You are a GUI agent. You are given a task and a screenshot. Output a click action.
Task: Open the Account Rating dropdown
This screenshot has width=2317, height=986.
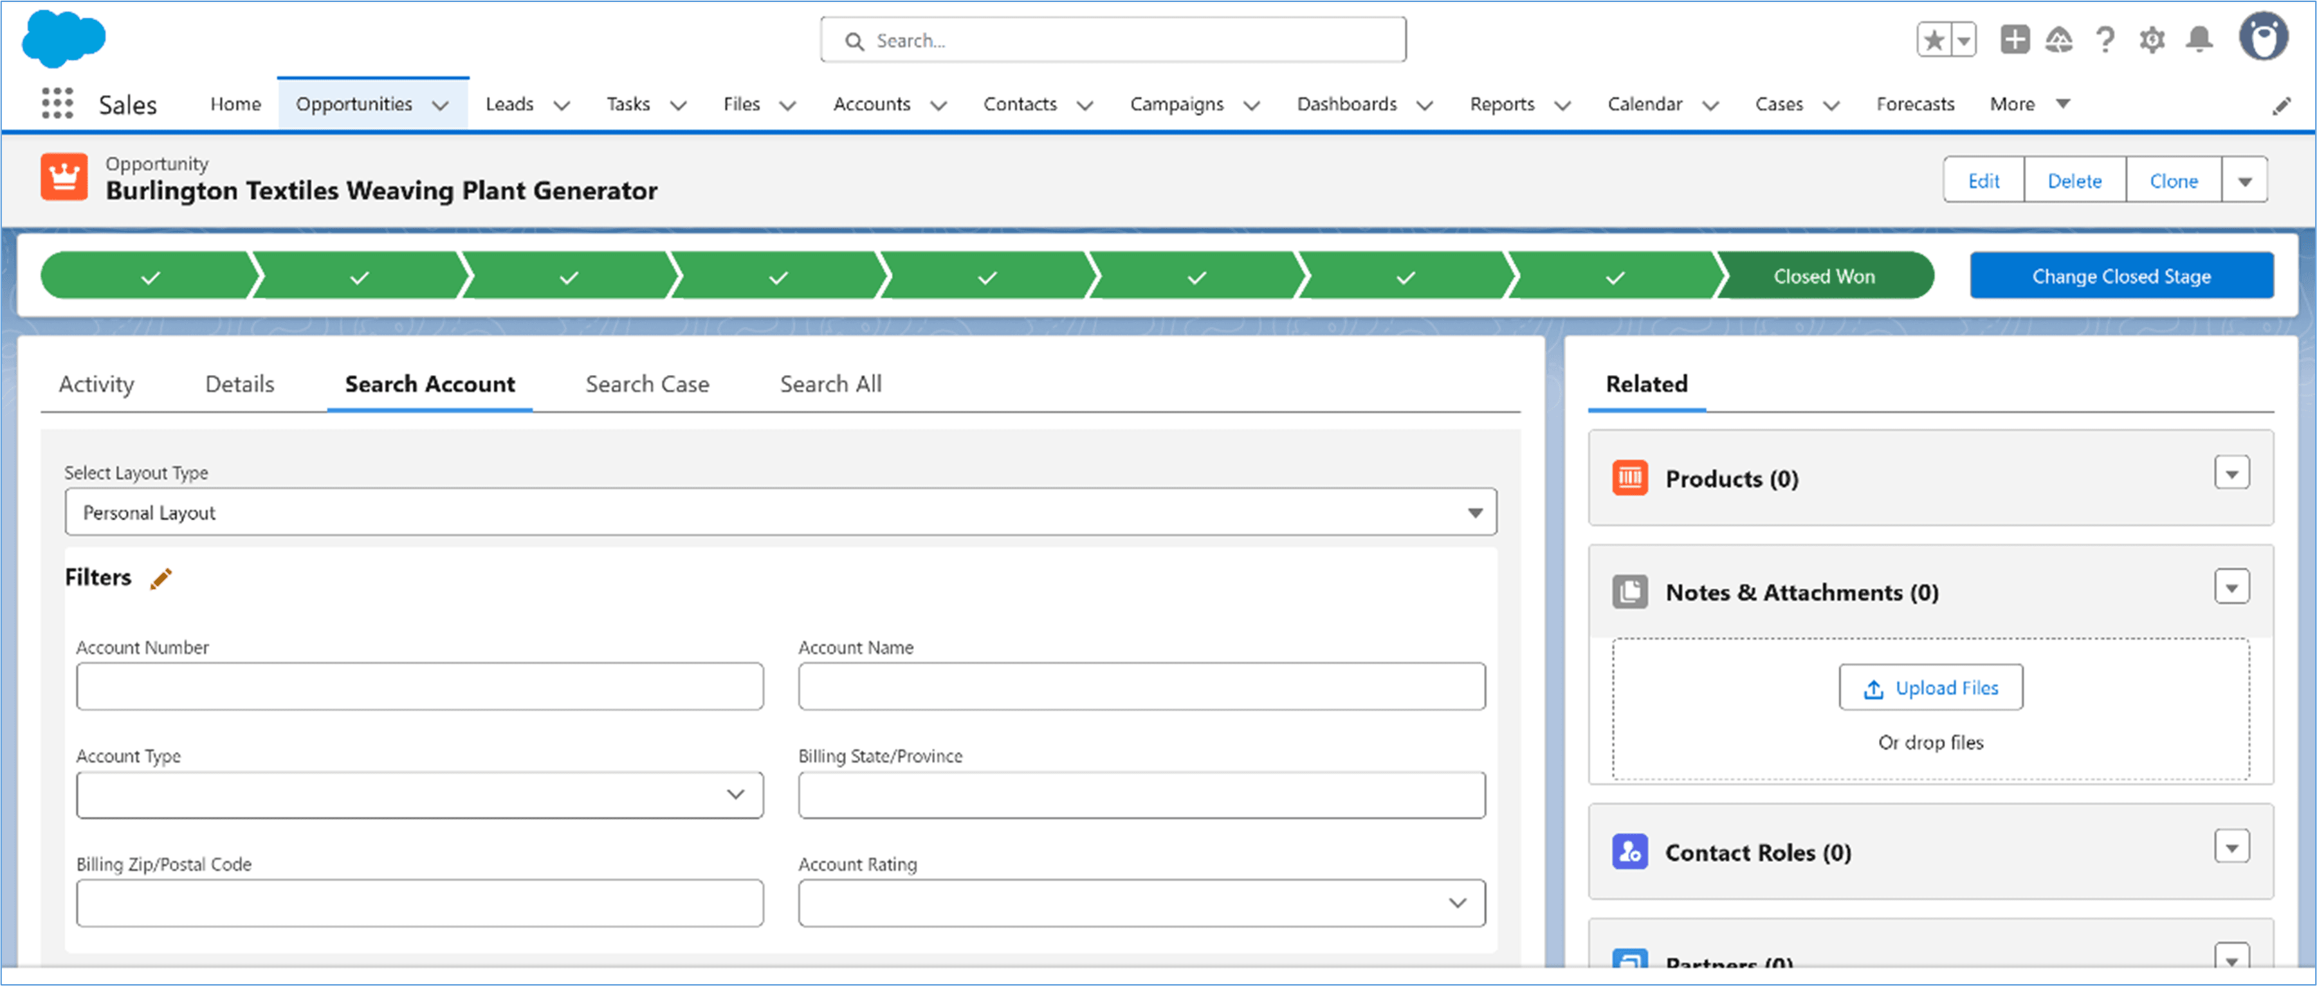click(x=1141, y=902)
